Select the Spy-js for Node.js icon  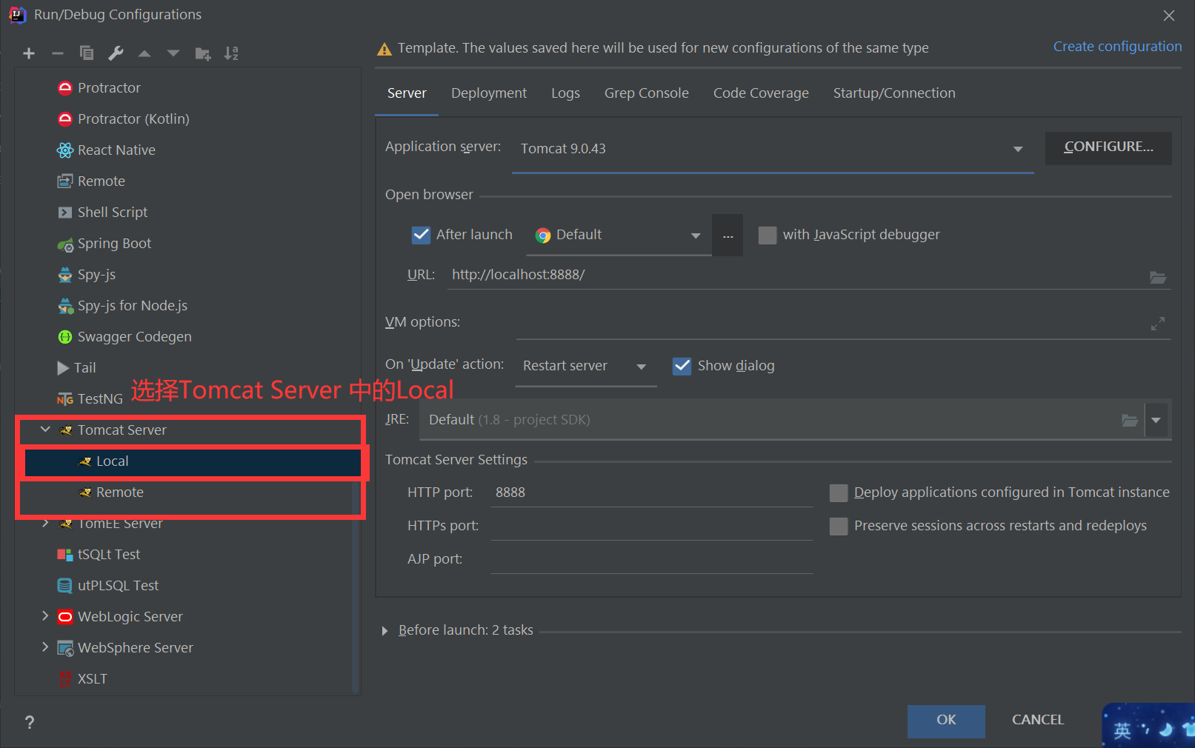pyautogui.click(x=65, y=306)
